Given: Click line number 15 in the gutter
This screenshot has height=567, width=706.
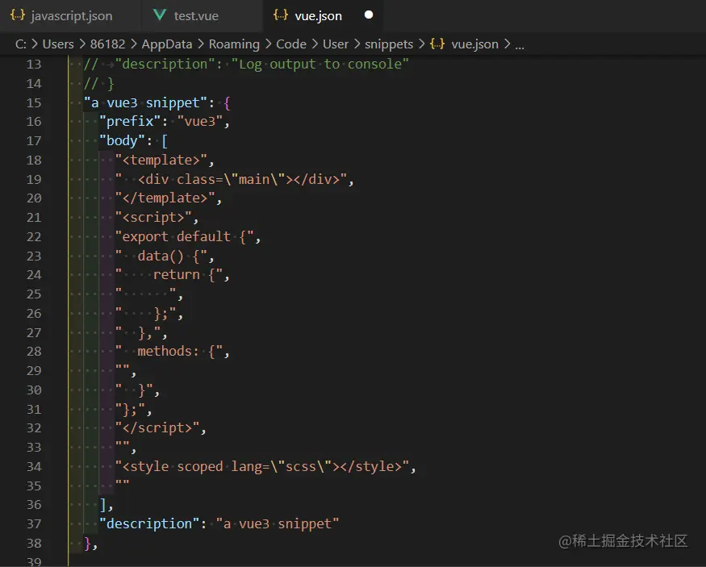Looking at the screenshot, I should [34, 102].
